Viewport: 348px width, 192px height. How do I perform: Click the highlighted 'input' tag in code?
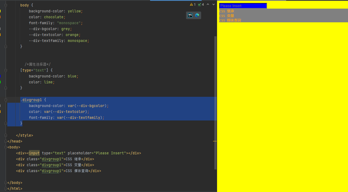[34, 153]
